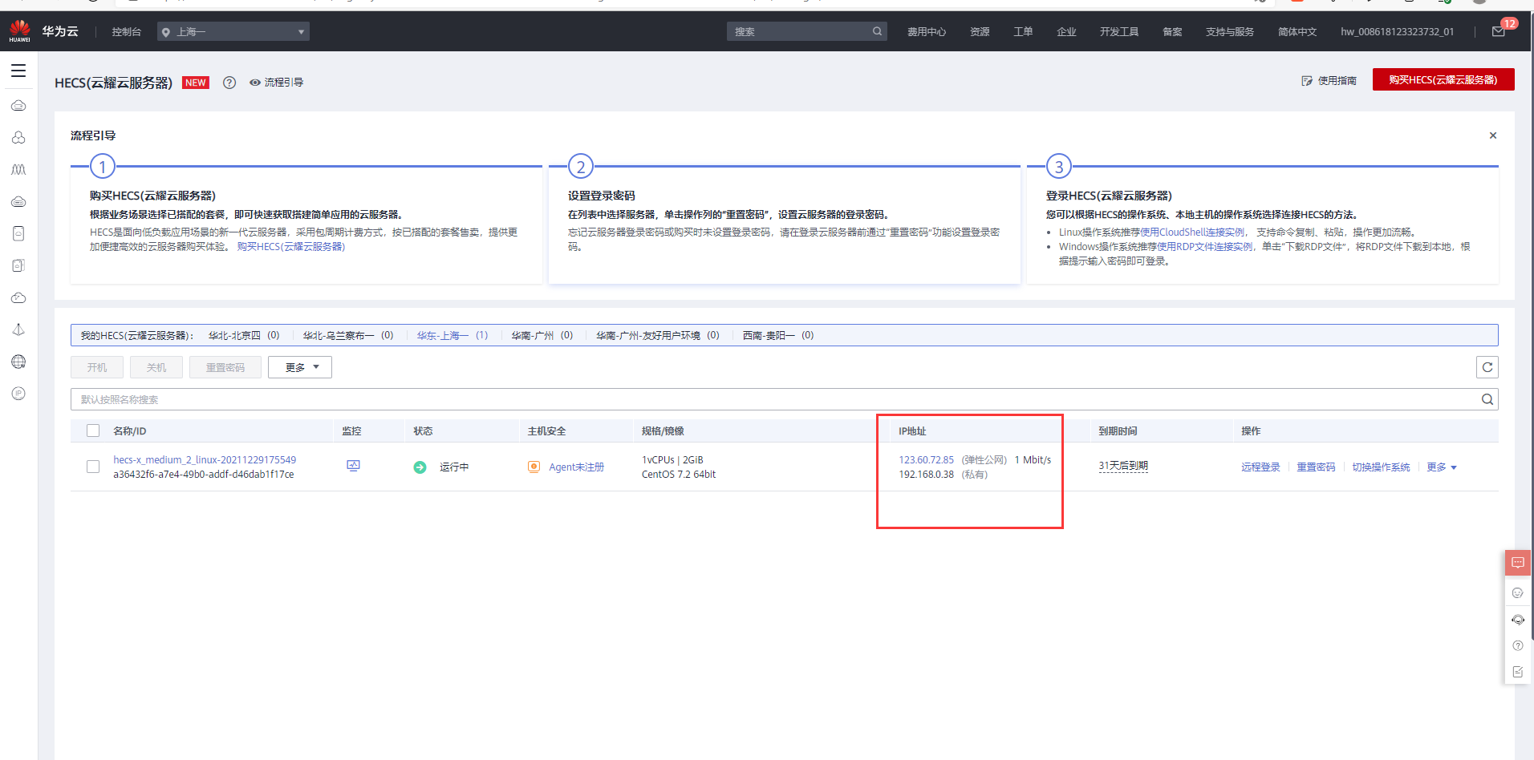Viewport: 1534px width, 760px height.
Task: Click the green running status icon
Action: [x=420, y=467]
